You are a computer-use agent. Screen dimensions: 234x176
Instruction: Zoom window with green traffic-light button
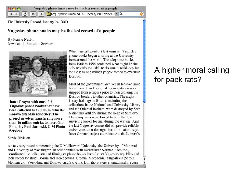19,9
